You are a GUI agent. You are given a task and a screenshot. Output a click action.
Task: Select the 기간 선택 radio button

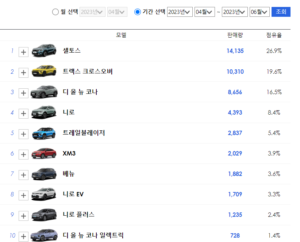click(x=137, y=12)
